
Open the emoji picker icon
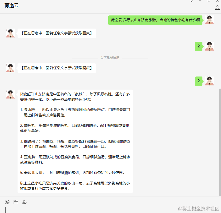point(7,202)
